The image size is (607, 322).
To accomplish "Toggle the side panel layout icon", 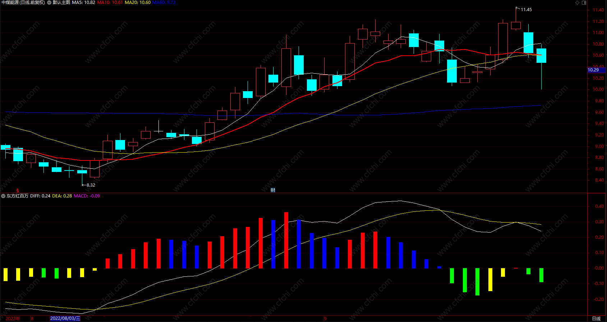I will (x=584, y=3).
